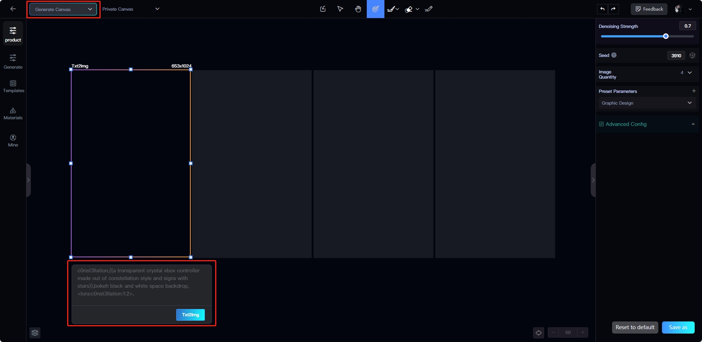This screenshot has height=342, width=702.
Task: Open the Private Canvas dropdown
Action: (x=131, y=9)
